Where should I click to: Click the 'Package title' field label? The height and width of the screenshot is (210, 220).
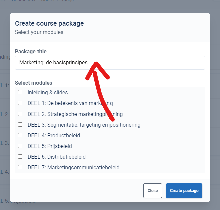[31, 51]
